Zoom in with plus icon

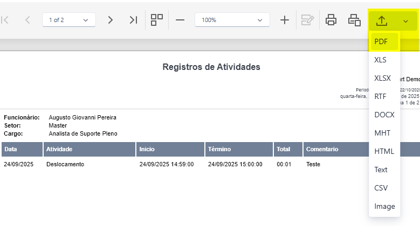[285, 20]
